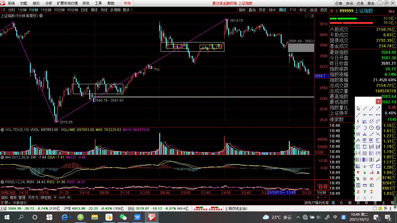397x223 pixels.
Task: Click the X100 volume scale label
Action: click(x=319, y=152)
